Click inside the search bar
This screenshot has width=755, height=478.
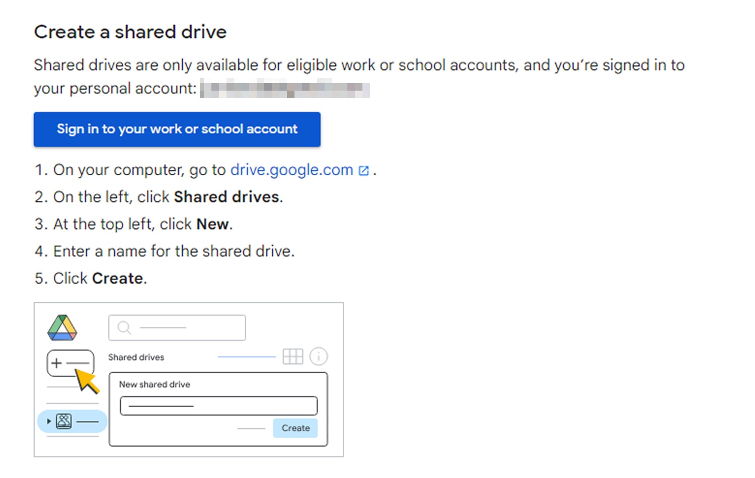[x=176, y=327]
